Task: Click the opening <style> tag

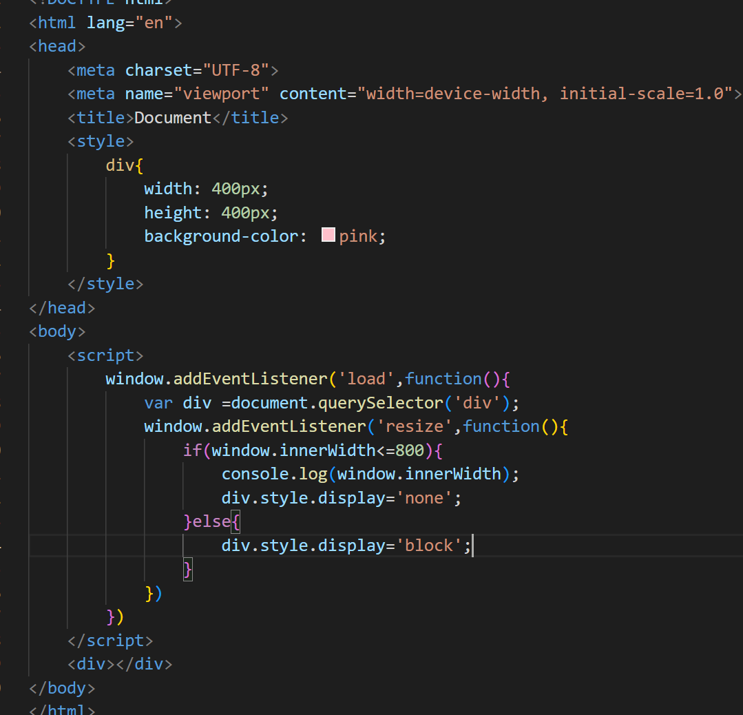Action: click(x=101, y=141)
